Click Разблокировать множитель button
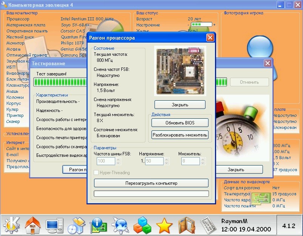 [x=180, y=135]
